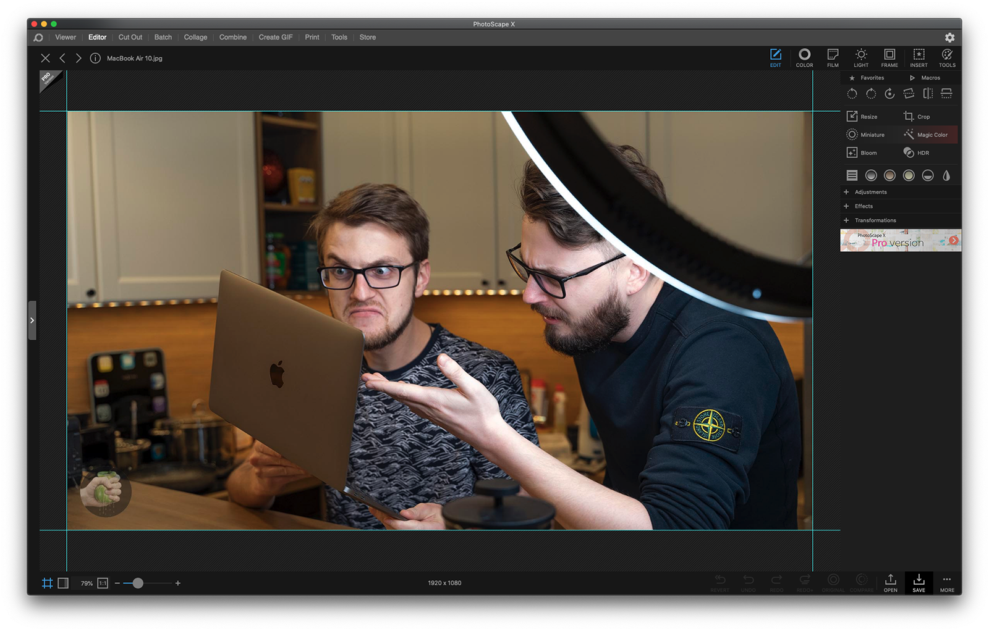
Task: Open the Light adjustments panel
Action: pos(861,57)
